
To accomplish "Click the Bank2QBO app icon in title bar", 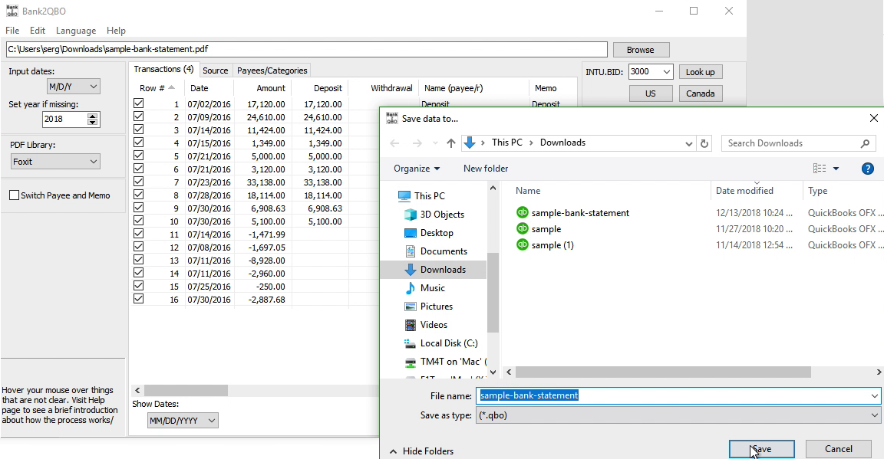I will click(x=12, y=11).
